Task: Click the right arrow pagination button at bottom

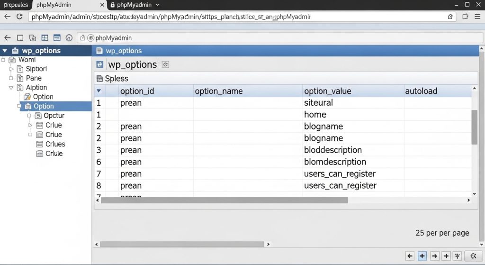Action: (435, 256)
